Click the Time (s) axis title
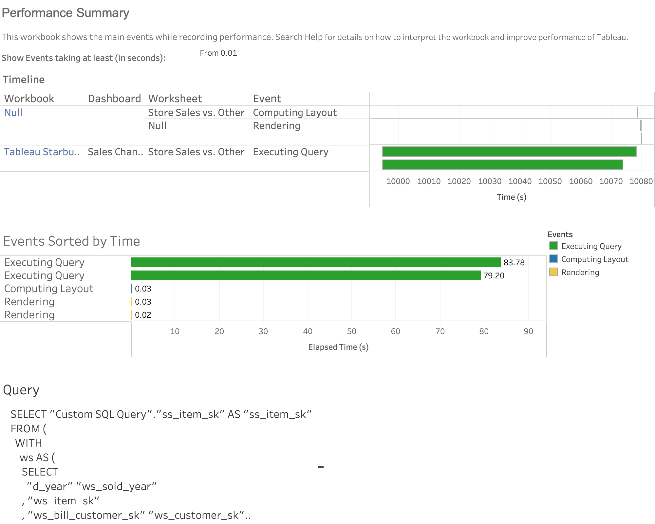 [x=512, y=197]
